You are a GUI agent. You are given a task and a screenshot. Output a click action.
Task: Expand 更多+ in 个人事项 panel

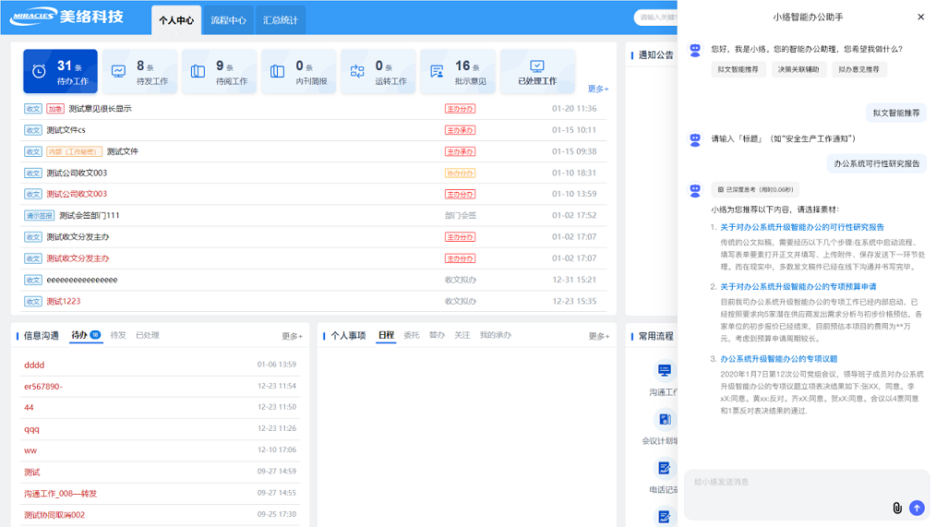click(x=598, y=336)
